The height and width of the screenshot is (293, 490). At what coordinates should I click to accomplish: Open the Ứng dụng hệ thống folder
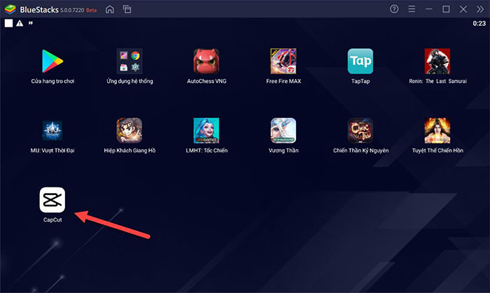click(x=129, y=61)
